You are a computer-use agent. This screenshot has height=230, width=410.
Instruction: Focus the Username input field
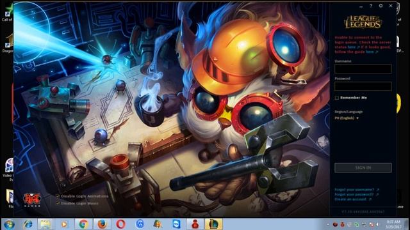(363, 68)
